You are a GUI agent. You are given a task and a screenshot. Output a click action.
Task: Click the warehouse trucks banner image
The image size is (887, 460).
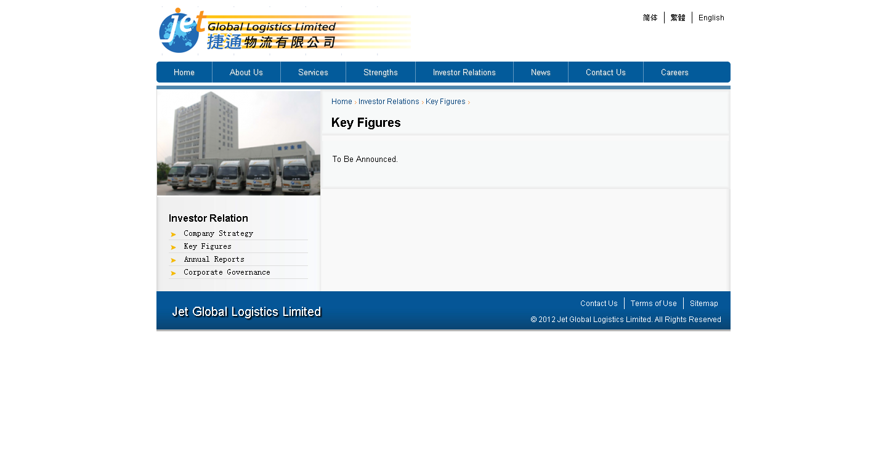238,143
